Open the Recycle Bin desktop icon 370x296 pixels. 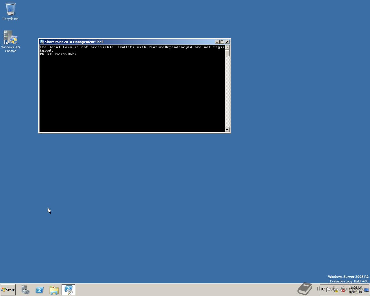click(10, 12)
